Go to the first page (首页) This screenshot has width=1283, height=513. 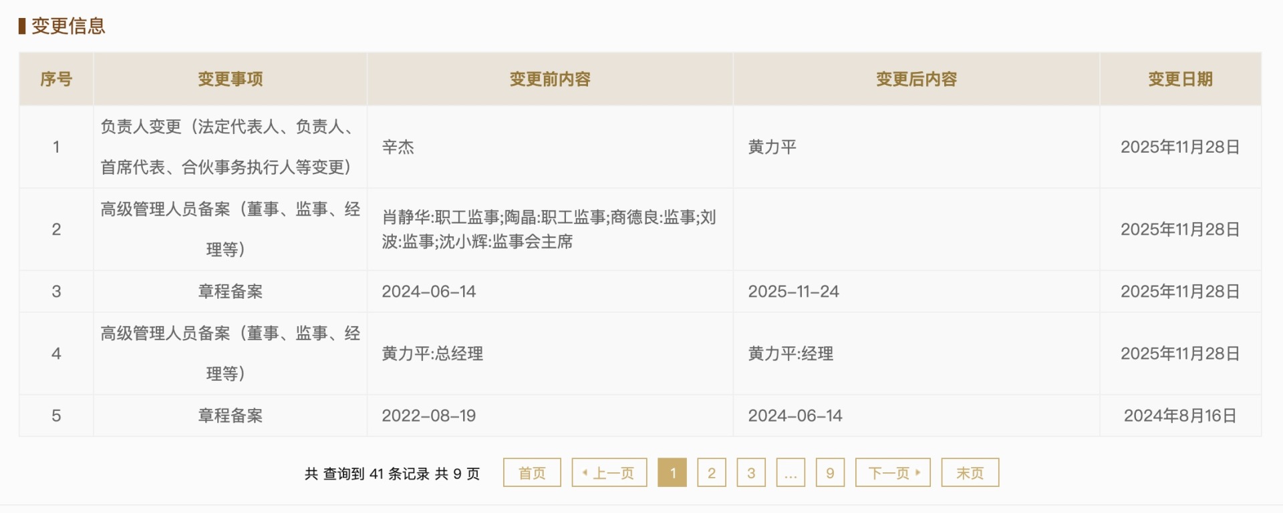(532, 472)
